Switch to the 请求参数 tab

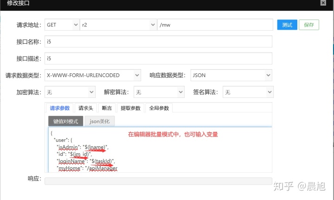point(60,108)
